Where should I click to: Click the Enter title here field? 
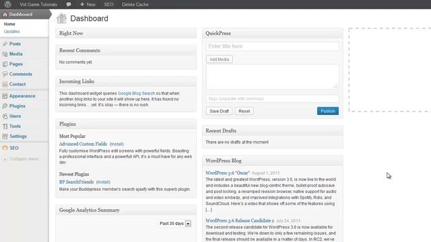[x=272, y=46]
